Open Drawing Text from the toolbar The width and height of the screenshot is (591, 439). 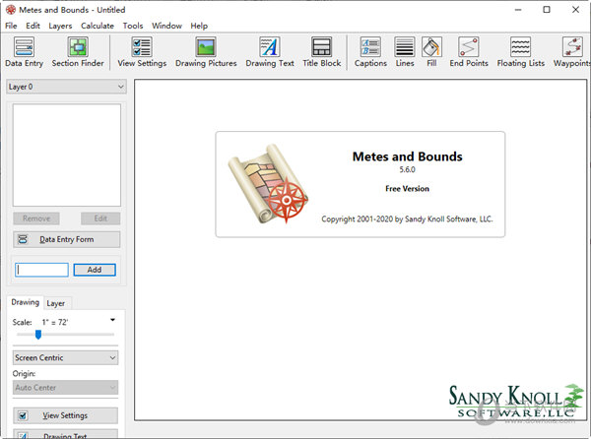pyautogui.click(x=270, y=52)
